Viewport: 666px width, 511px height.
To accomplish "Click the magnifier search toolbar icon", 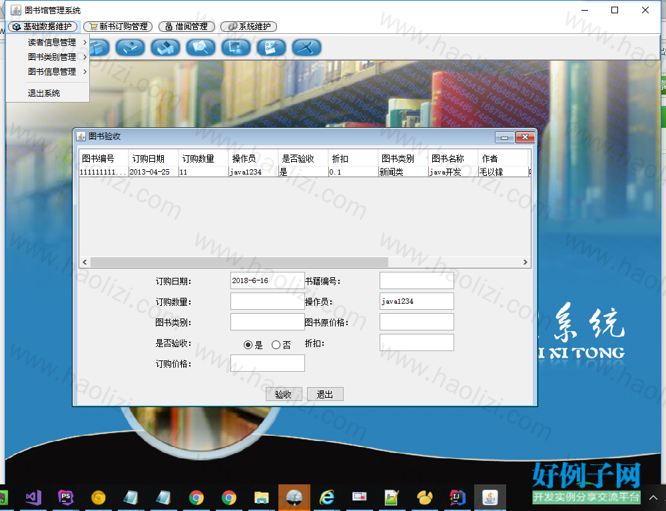I will click(201, 47).
